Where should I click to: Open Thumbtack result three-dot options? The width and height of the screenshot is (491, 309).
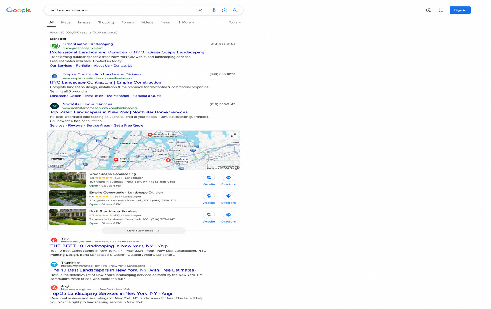pyautogui.click(x=150, y=266)
